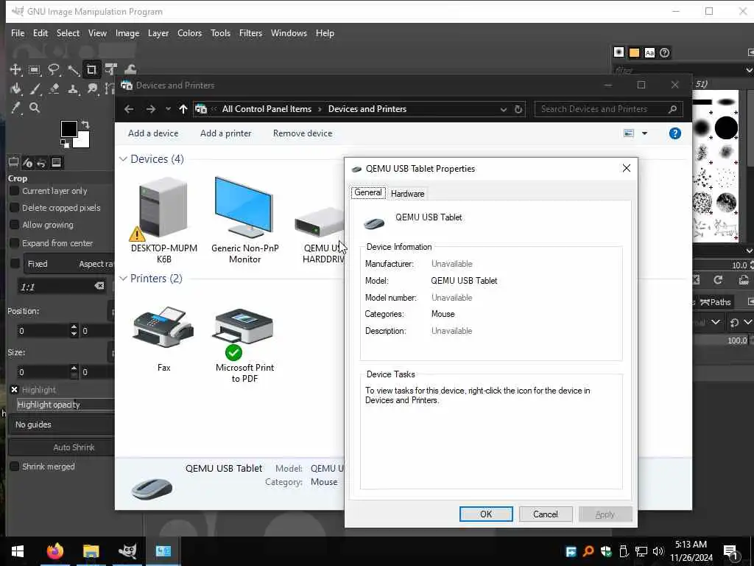Click the 'Highlight opacity' slider
The width and height of the screenshot is (754, 566).
point(66,405)
